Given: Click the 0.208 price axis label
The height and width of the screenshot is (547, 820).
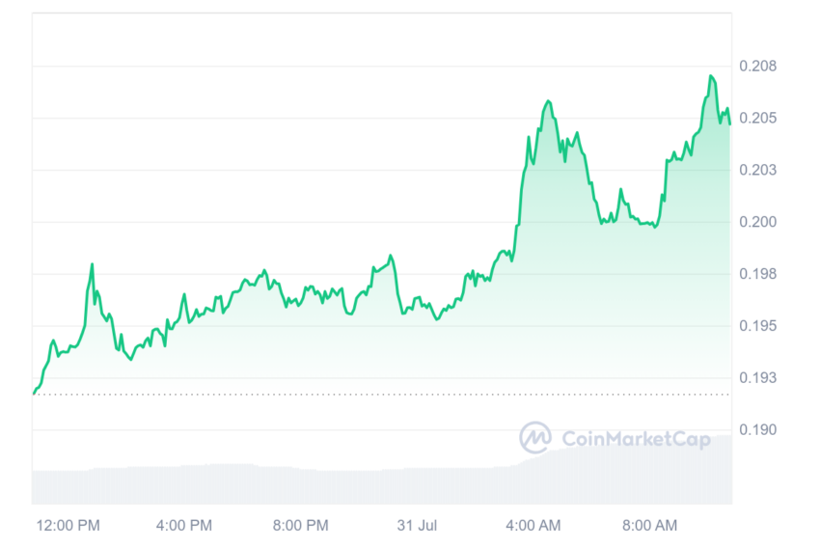Looking at the screenshot, I should pyautogui.click(x=757, y=66).
